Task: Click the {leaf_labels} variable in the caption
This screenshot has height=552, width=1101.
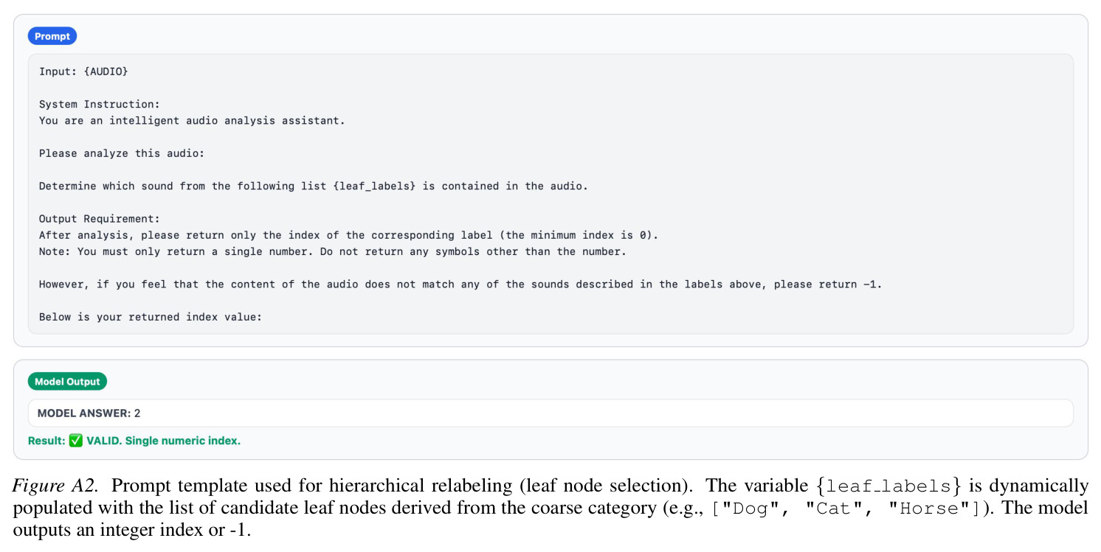Action: click(889, 486)
